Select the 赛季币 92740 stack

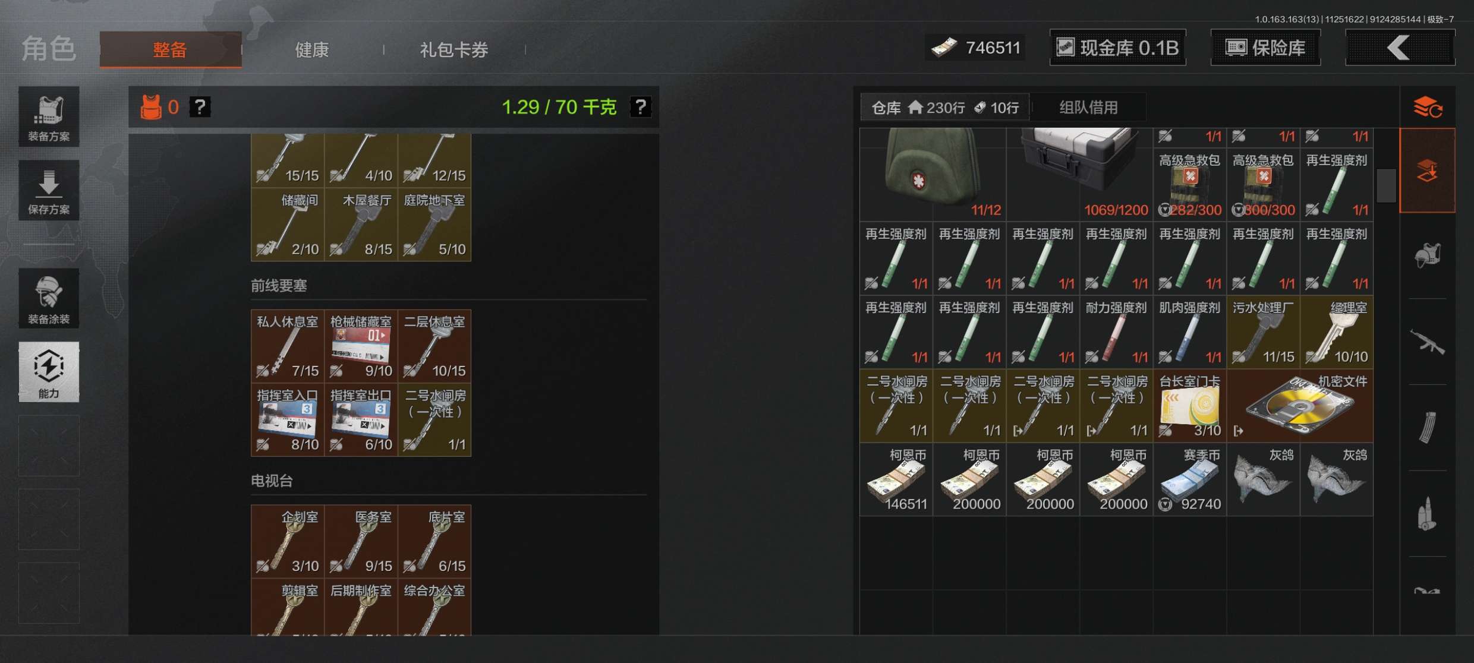click(1189, 479)
